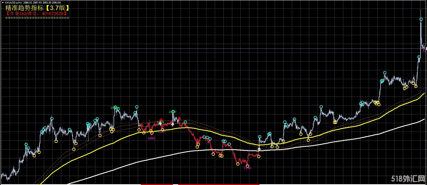Image resolution: width=427 pixels, height=185 pixels.
Task: Click the leftmost yellow circle marker
Action: coord(34,155)
